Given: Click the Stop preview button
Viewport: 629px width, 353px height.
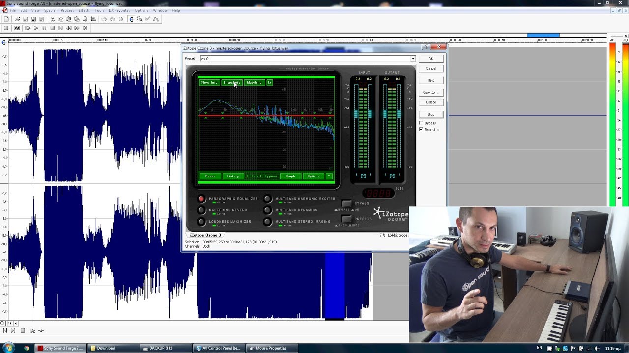Looking at the screenshot, I should [431, 114].
